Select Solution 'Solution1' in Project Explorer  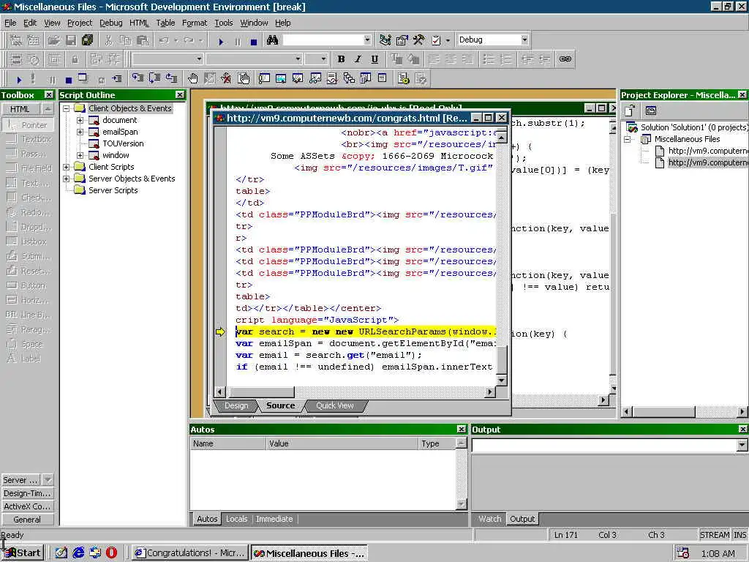pos(693,127)
